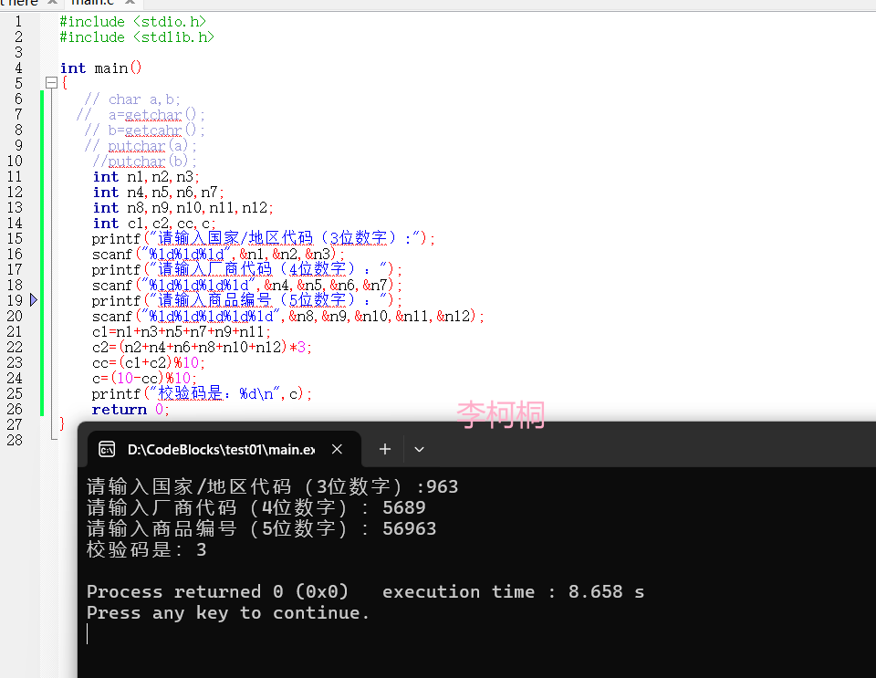
Task: Place cursor on #include <stdio.h> line
Action: pyautogui.click(x=133, y=21)
